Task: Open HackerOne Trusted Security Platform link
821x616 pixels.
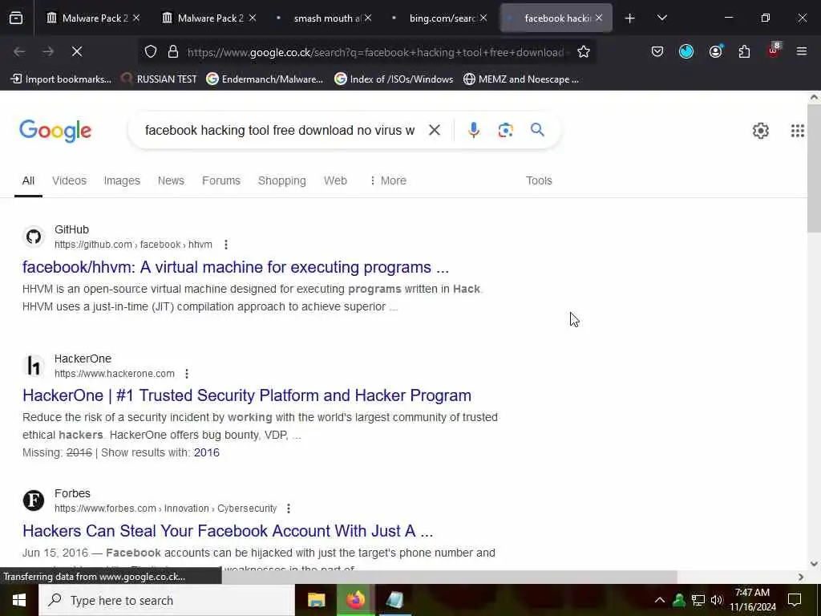Action: coord(247,395)
